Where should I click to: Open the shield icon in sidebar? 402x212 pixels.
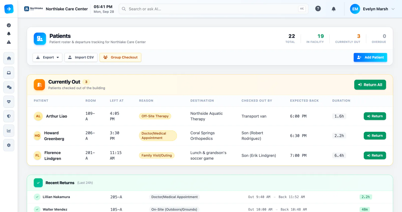coord(9,116)
